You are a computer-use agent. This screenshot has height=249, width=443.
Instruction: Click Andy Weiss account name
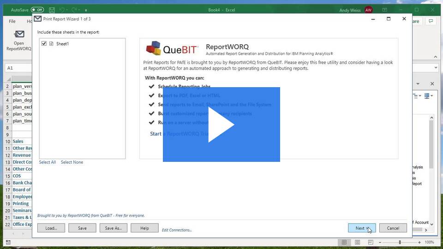click(x=350, y=10)
